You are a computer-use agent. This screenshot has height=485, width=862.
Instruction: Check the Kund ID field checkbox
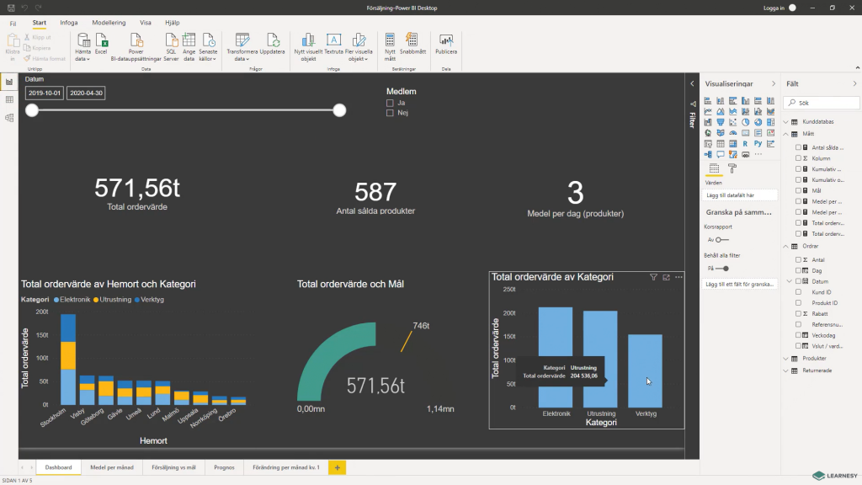tap(798, 292)
